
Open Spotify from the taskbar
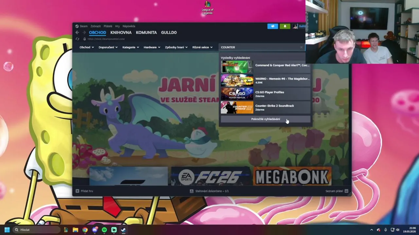pyautogui.click(x=104, y=230)
